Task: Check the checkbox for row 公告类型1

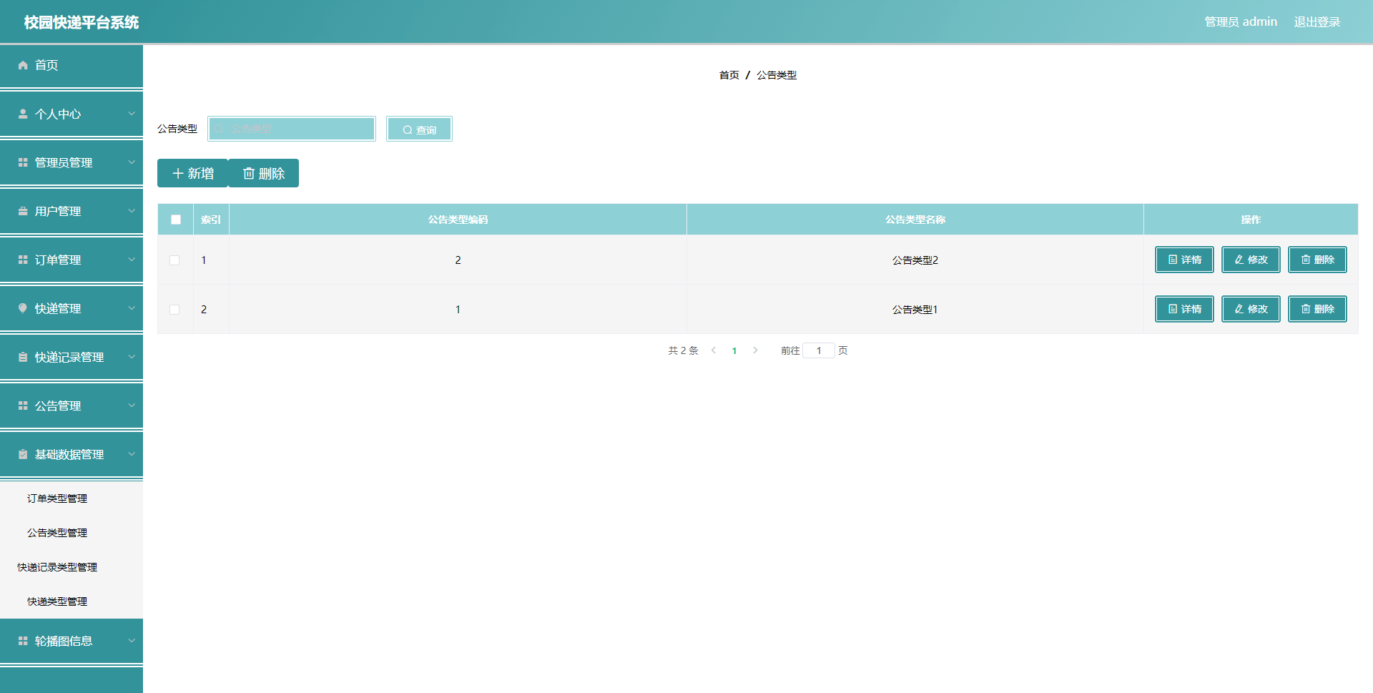Action: point(174,310)
